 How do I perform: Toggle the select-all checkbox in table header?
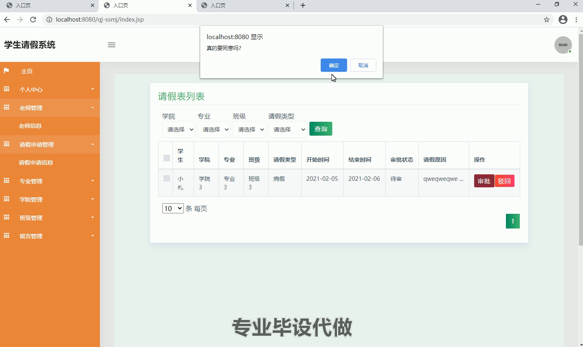pyautogui.click(x=167, y=158)
